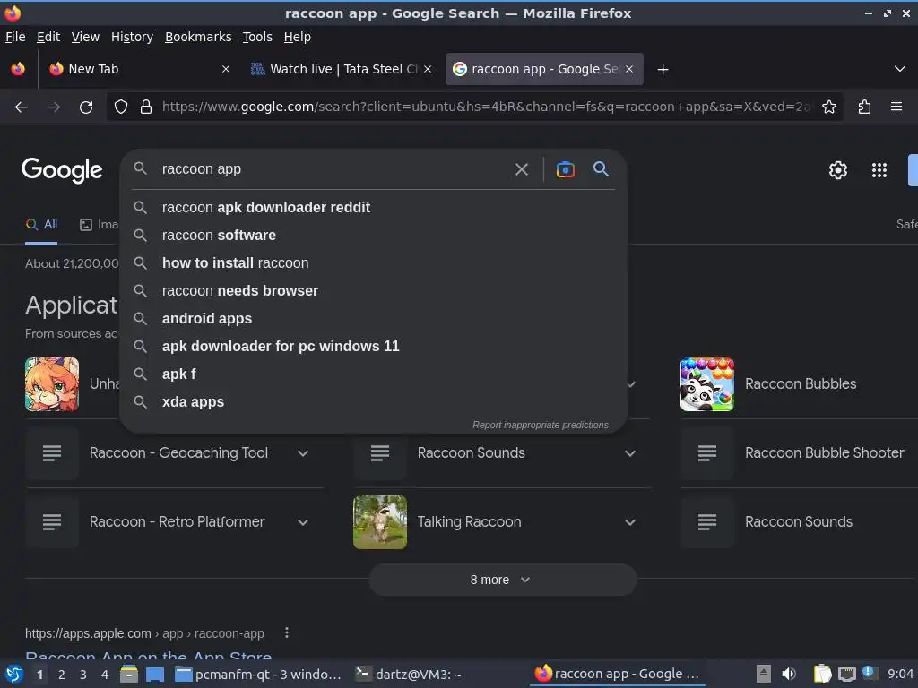The height and width of the screenshot is (688, 918).
Task: Select the All search results tab
Action: pos(41,225)
